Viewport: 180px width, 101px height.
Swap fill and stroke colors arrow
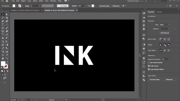(x=8, y=62)
